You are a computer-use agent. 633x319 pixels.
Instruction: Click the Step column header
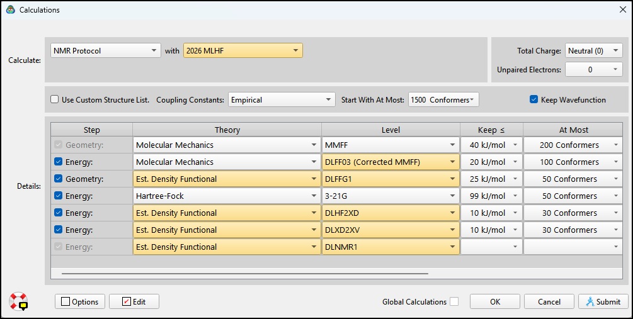tap(91, 130)
